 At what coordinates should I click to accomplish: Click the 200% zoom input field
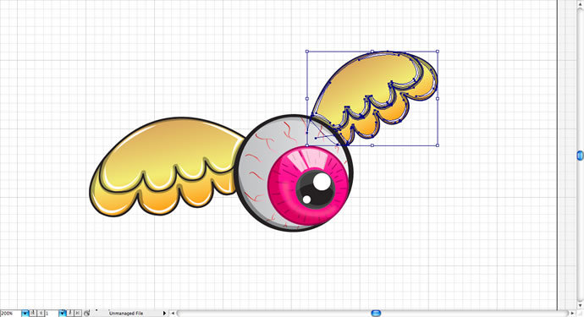(11, 314)
